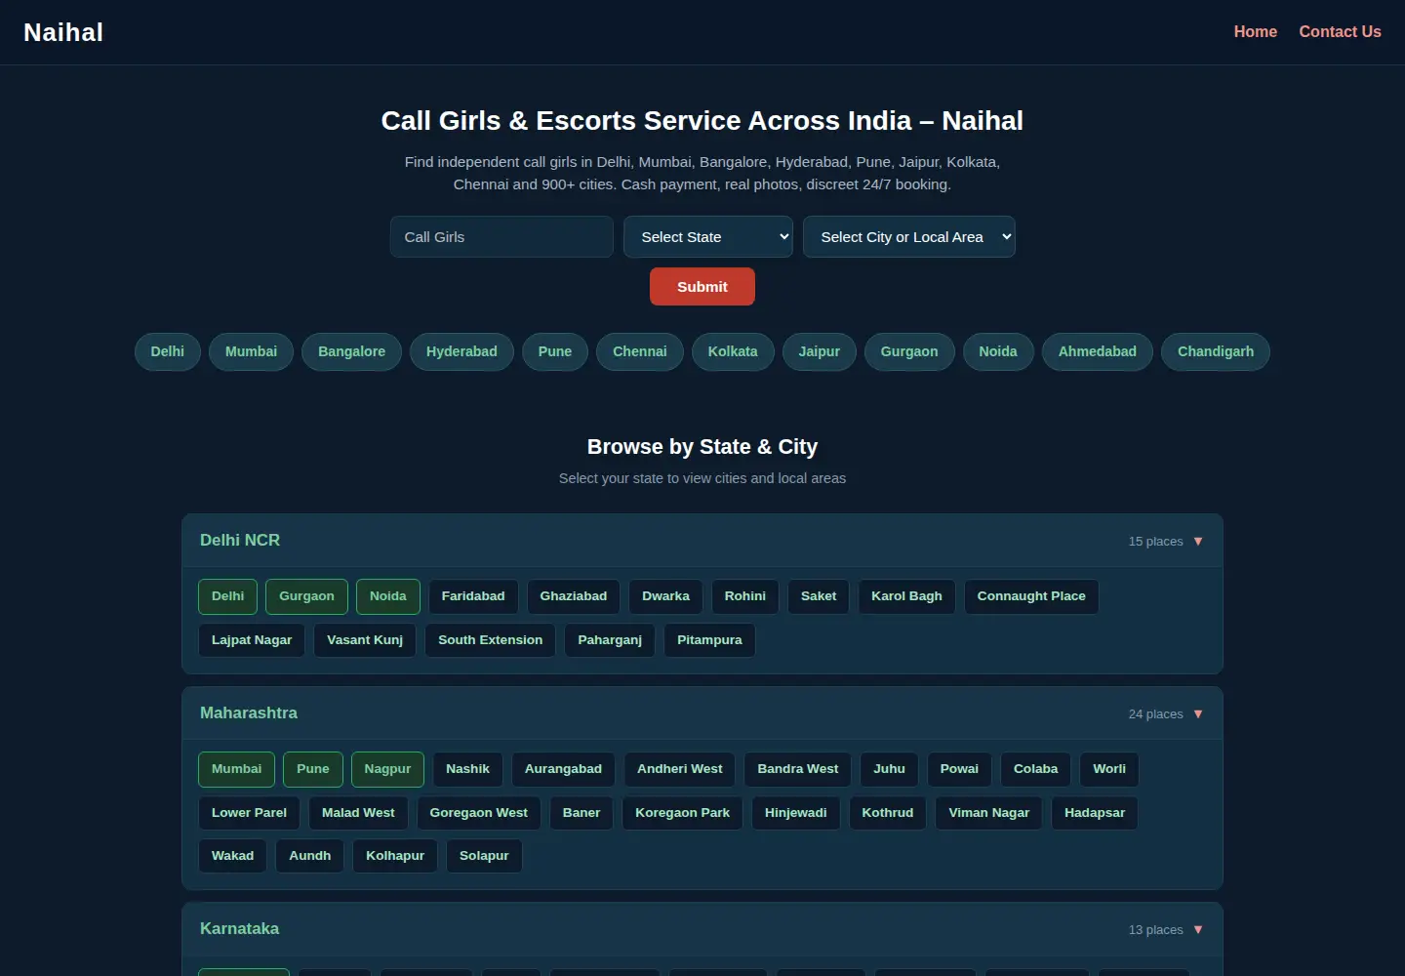Toggle the Karnataka section arrow
1405x976 pixels.
point(1198,930)
